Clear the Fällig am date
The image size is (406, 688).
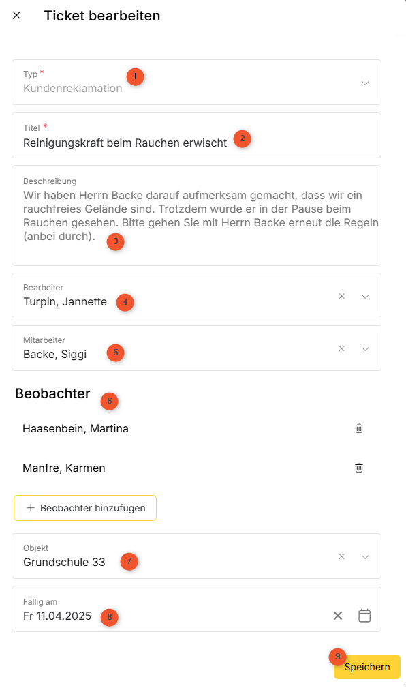pos(338,616)
